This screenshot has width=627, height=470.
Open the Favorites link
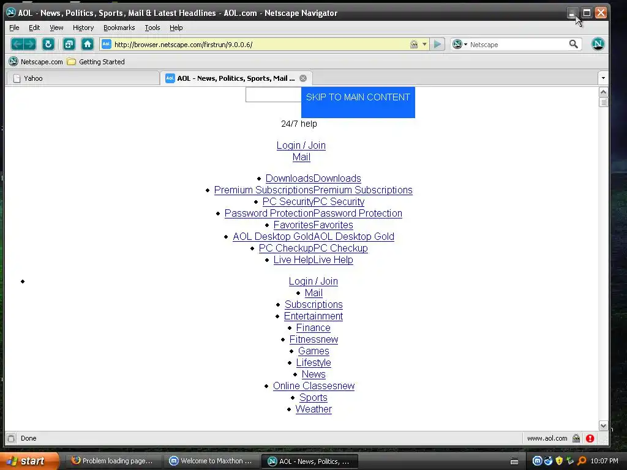(313, 225)
